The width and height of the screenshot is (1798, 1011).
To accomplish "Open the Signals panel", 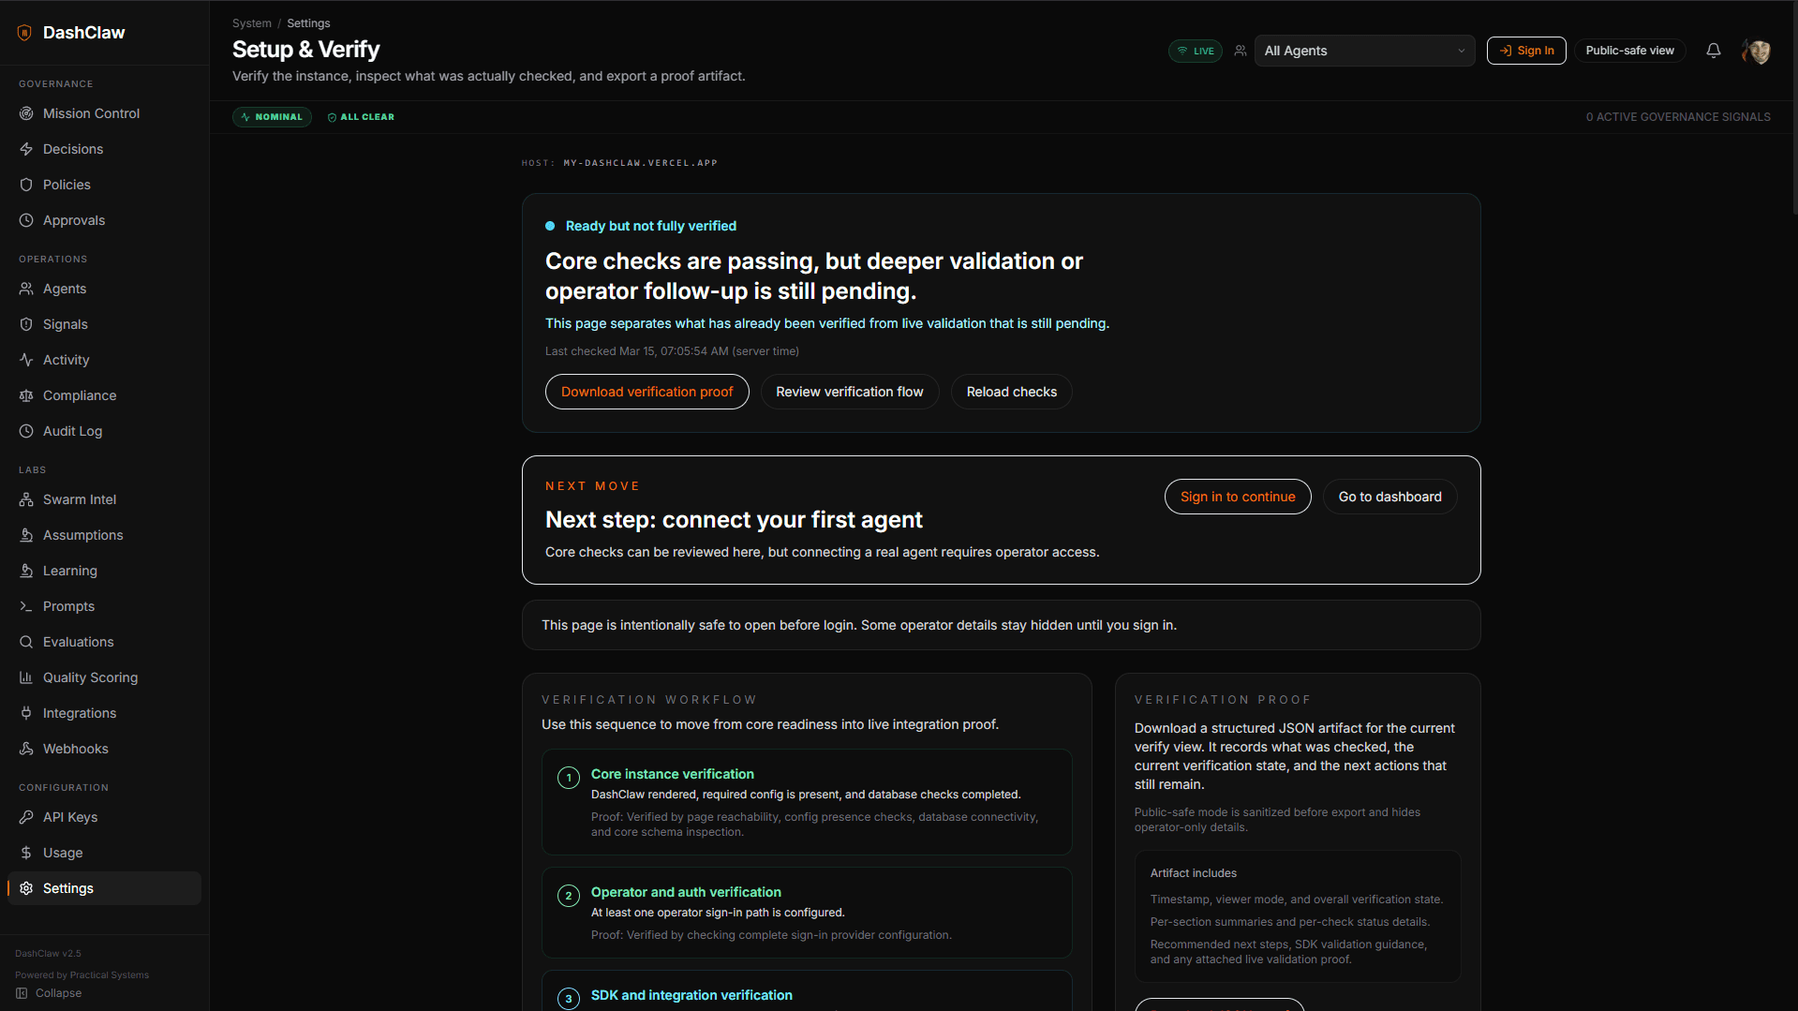I will point(65,324).
